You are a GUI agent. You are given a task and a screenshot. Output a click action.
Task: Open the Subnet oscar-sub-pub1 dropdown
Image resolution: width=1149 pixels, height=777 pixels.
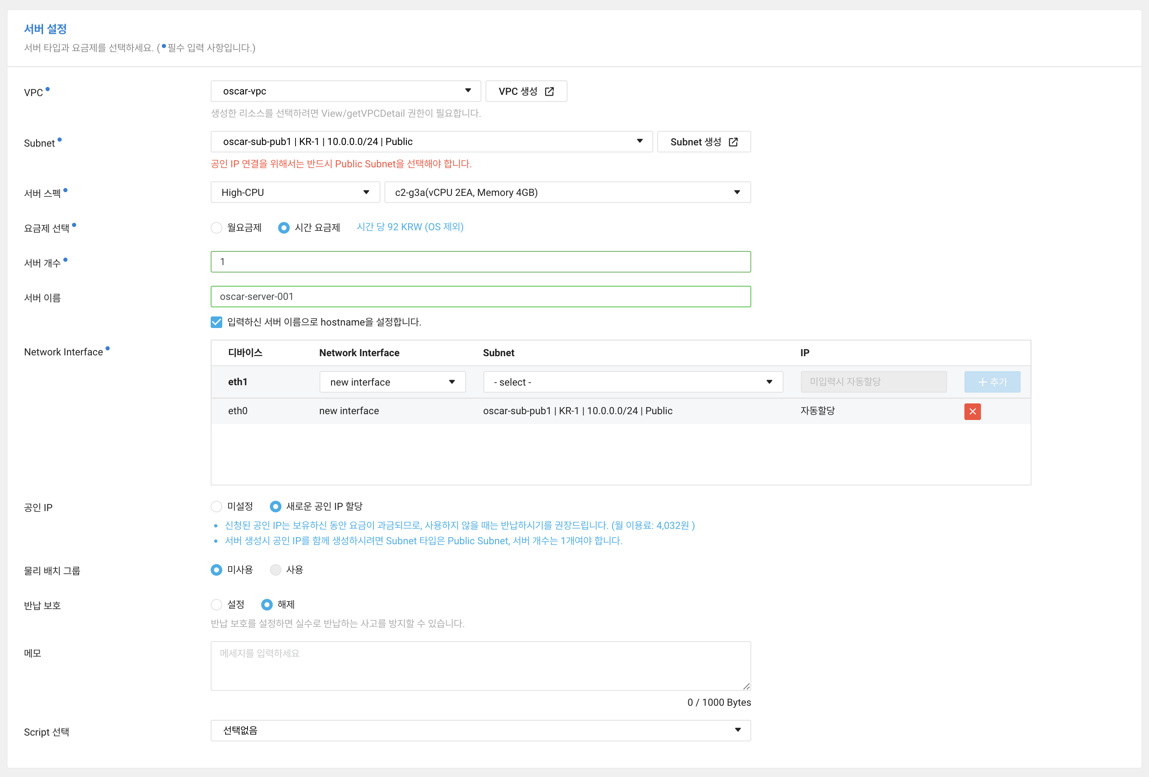click(x=431, y=142)
